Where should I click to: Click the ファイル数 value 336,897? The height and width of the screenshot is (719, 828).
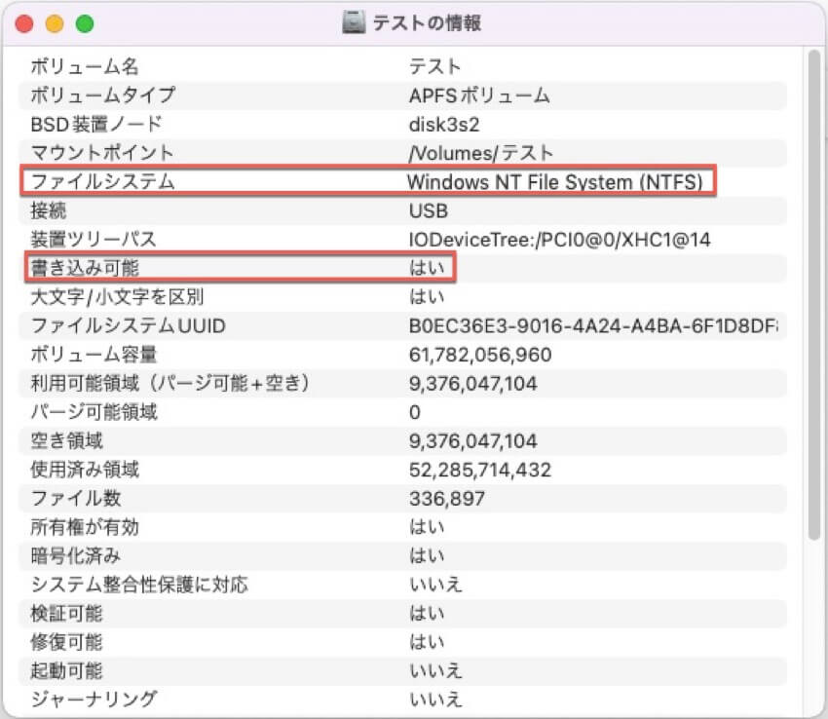point(445,498)
